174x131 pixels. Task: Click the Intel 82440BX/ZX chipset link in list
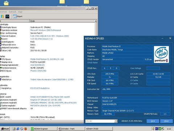37,65
